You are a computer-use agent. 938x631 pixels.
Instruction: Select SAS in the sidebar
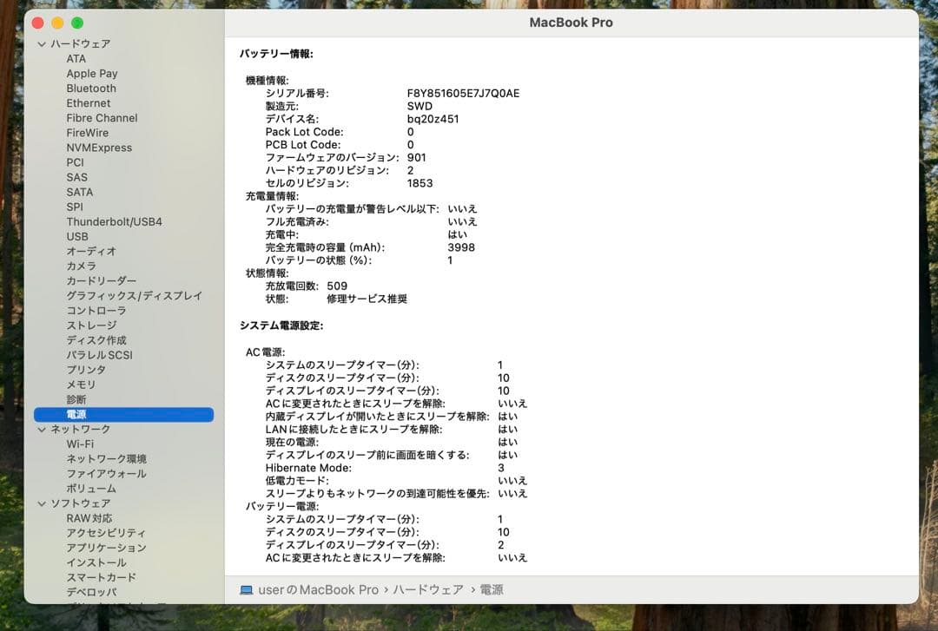click(x=76, y=178)
